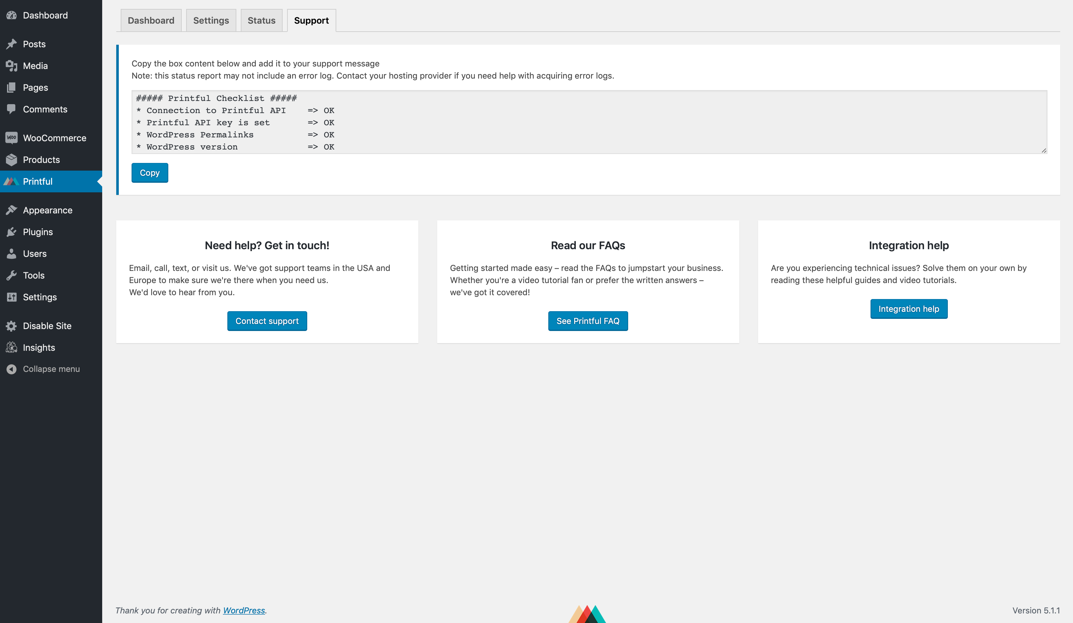Screen dimensions: 1073x623
Task: Expand the Settings menu item
Action: pyautogui.click(x=39, y=297)
